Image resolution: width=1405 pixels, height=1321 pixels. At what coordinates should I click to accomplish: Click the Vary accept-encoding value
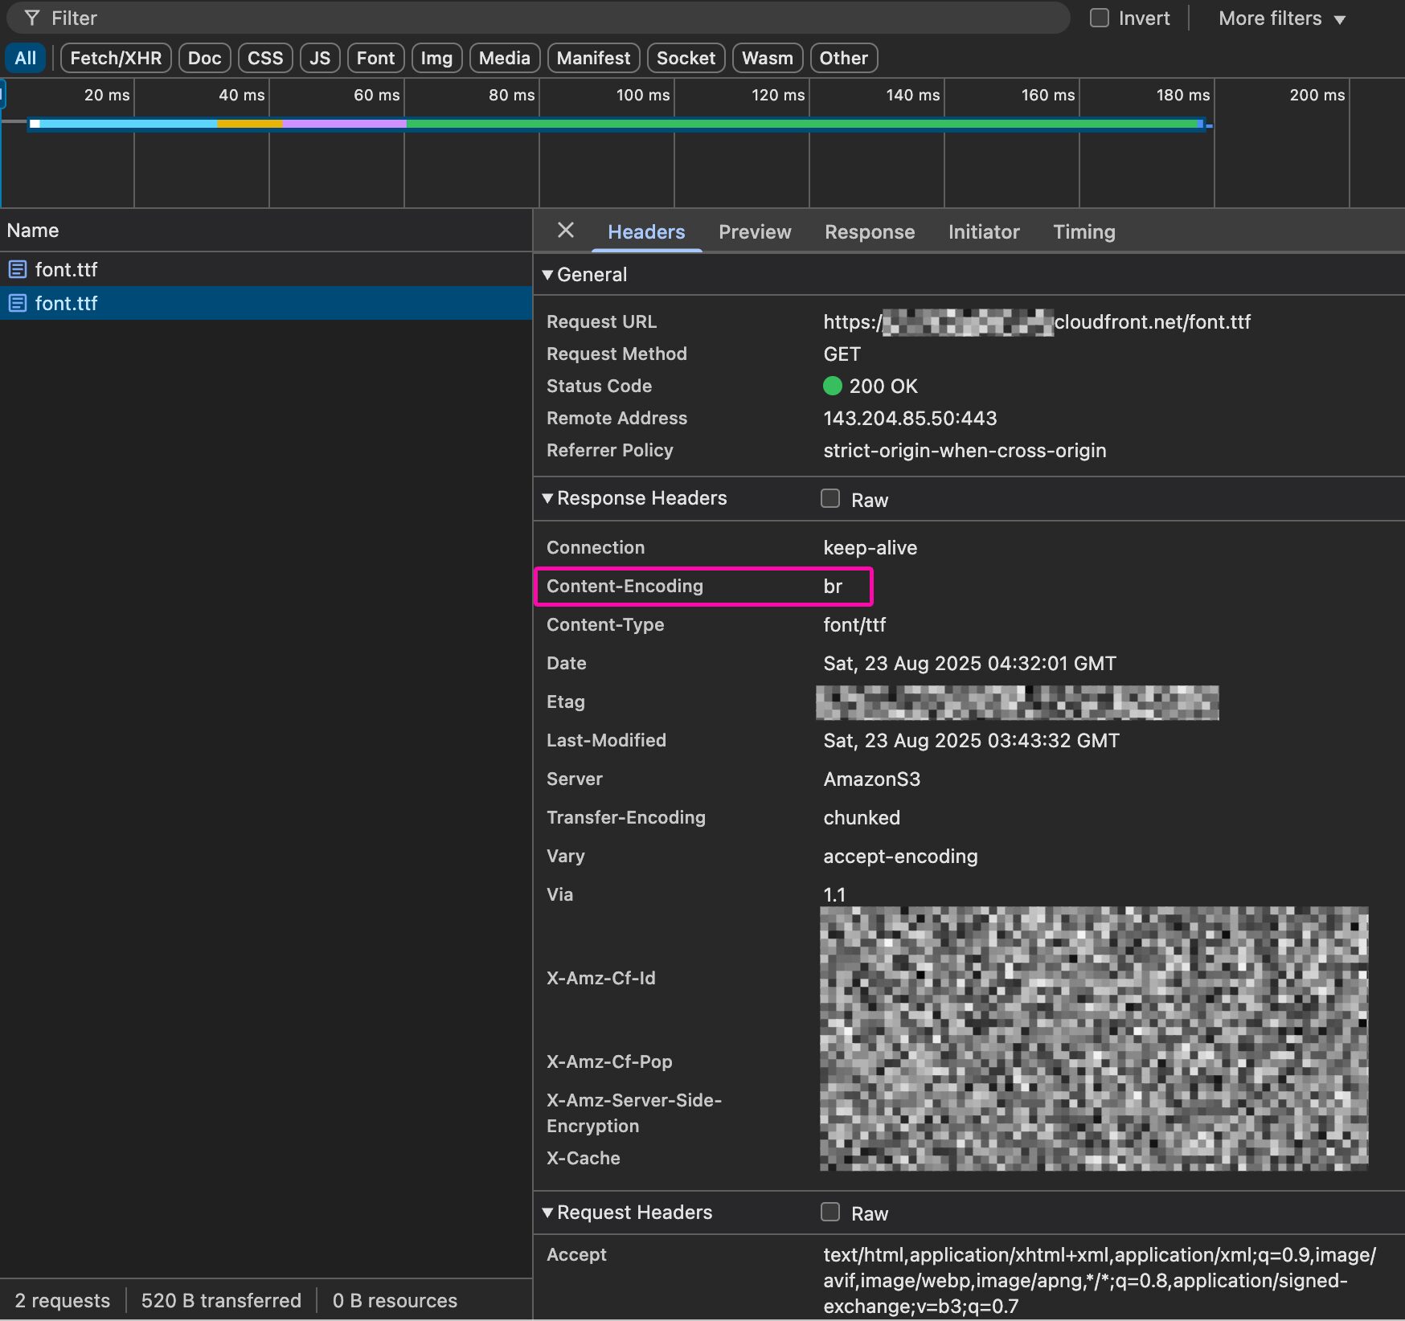tap(900, 856)
